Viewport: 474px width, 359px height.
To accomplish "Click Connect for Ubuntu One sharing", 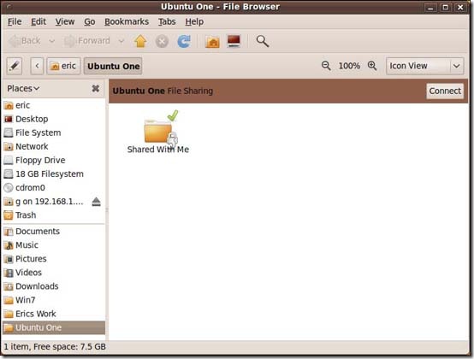I will click(x=445, y=91).
